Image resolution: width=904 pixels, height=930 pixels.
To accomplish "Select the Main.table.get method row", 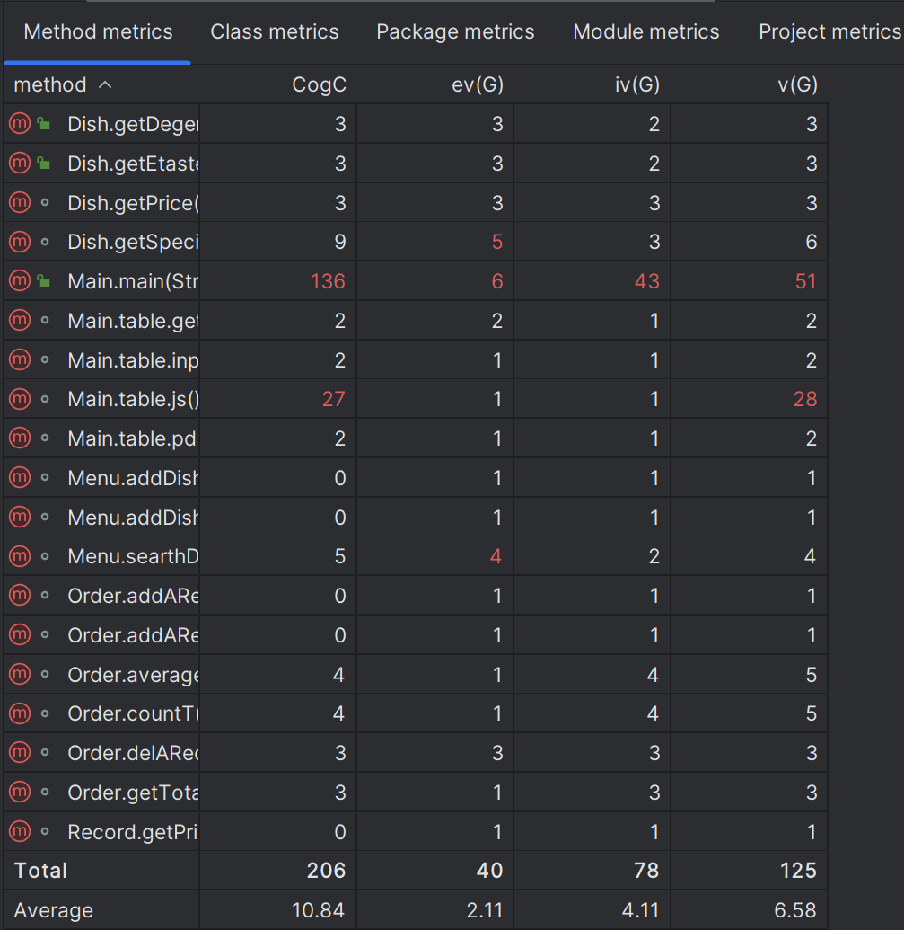I will 416,320.
